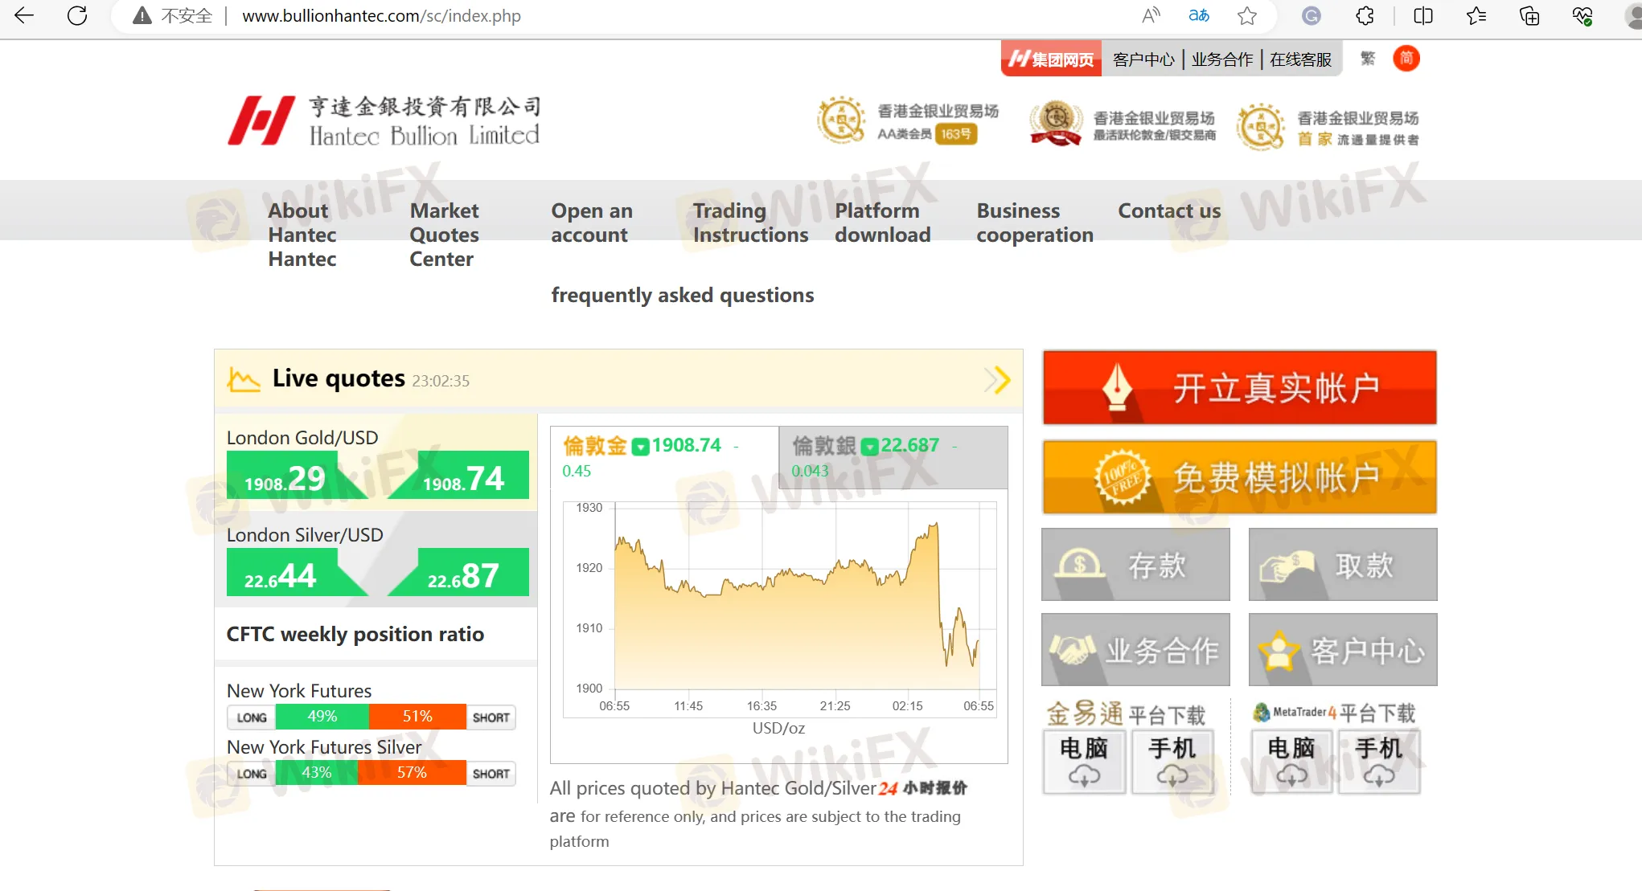Toggle the browser favorites star
The height and width of the screenshot is (891, 1642).
[x=1247, y=15]
